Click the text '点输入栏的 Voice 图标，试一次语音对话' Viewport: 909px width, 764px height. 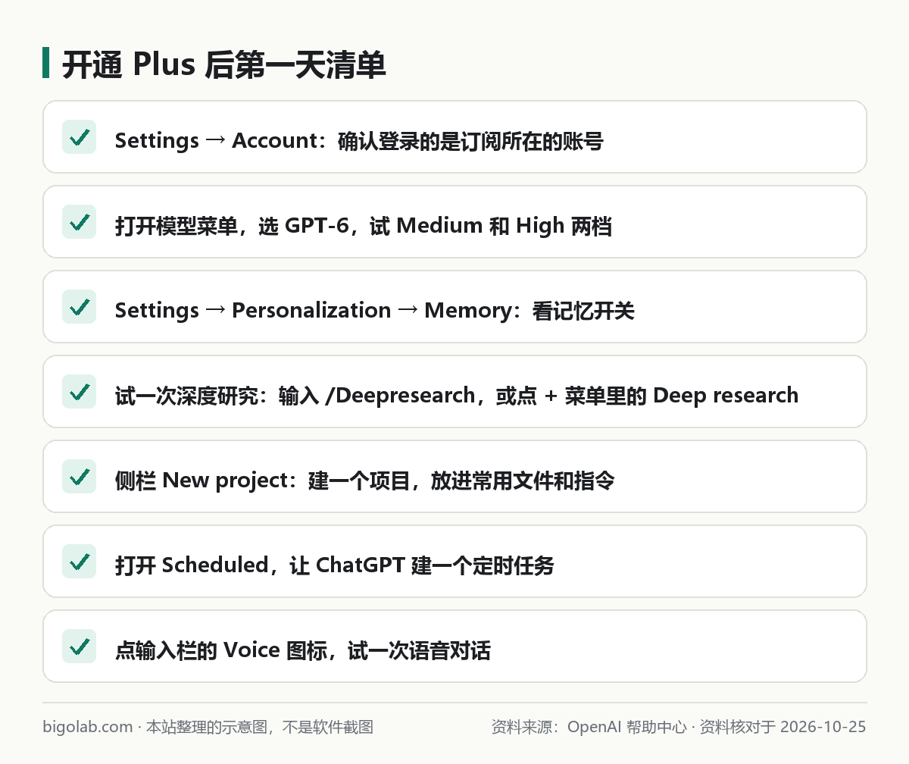[303, 650]
